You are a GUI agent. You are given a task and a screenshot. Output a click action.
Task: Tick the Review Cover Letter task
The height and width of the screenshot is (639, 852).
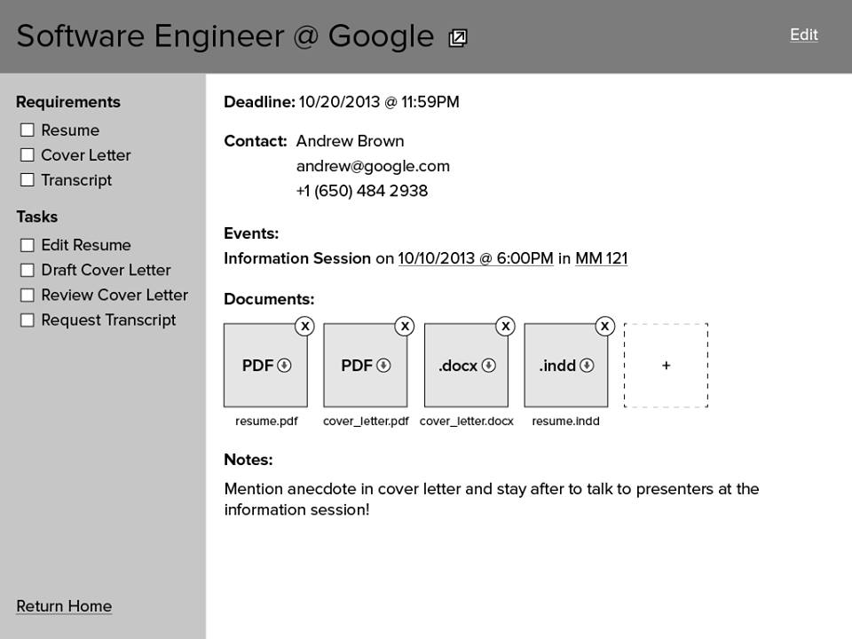click(x=28, y=295)
